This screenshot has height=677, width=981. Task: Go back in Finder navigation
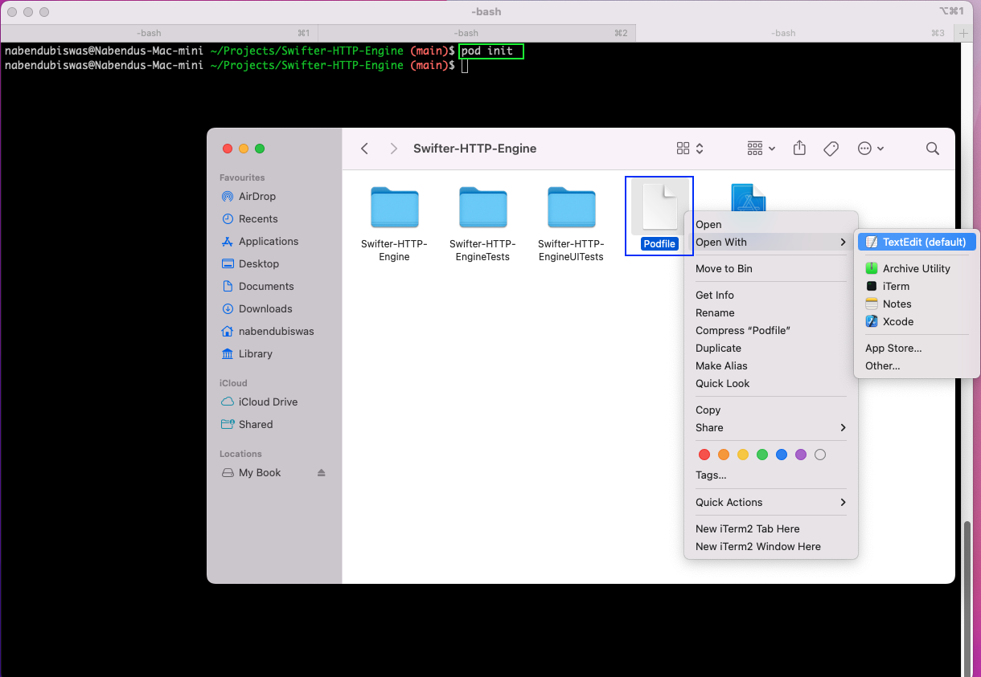tap(365, 149)
